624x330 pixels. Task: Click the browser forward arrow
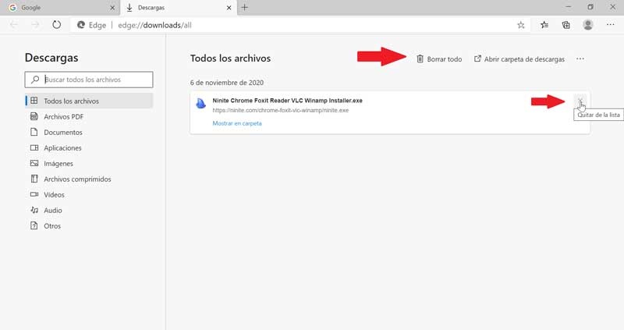35,25
